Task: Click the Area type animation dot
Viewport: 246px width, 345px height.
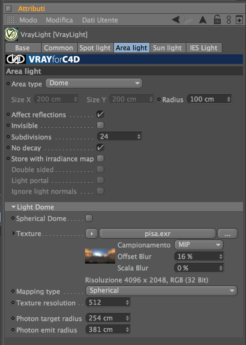Action: coord(8,84)
